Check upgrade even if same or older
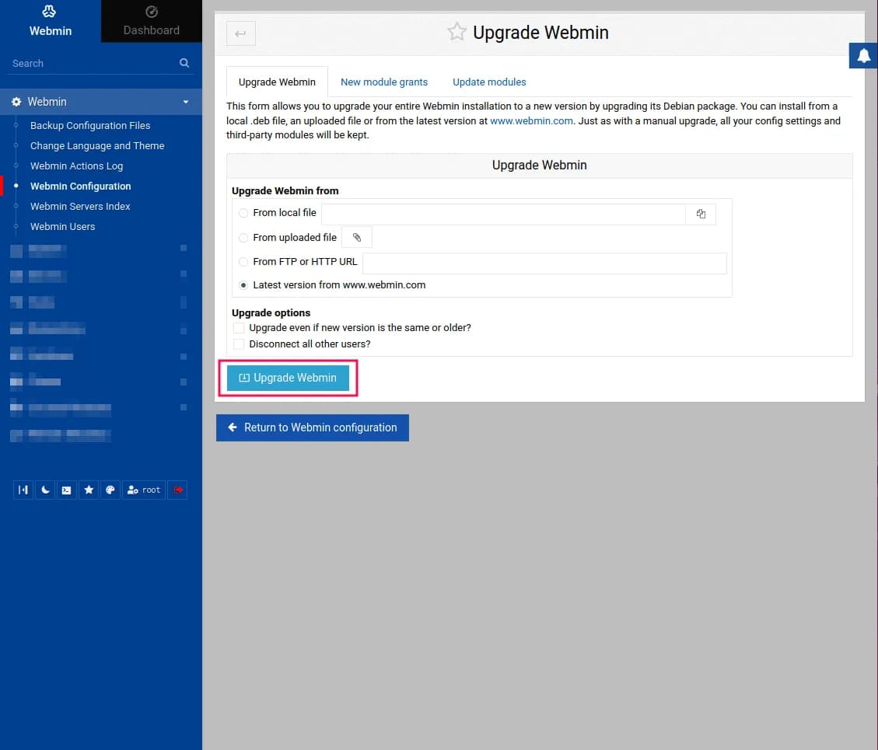The height and width of the screenshot is (750, 878). pyautogui.click(x=239, y=327)
